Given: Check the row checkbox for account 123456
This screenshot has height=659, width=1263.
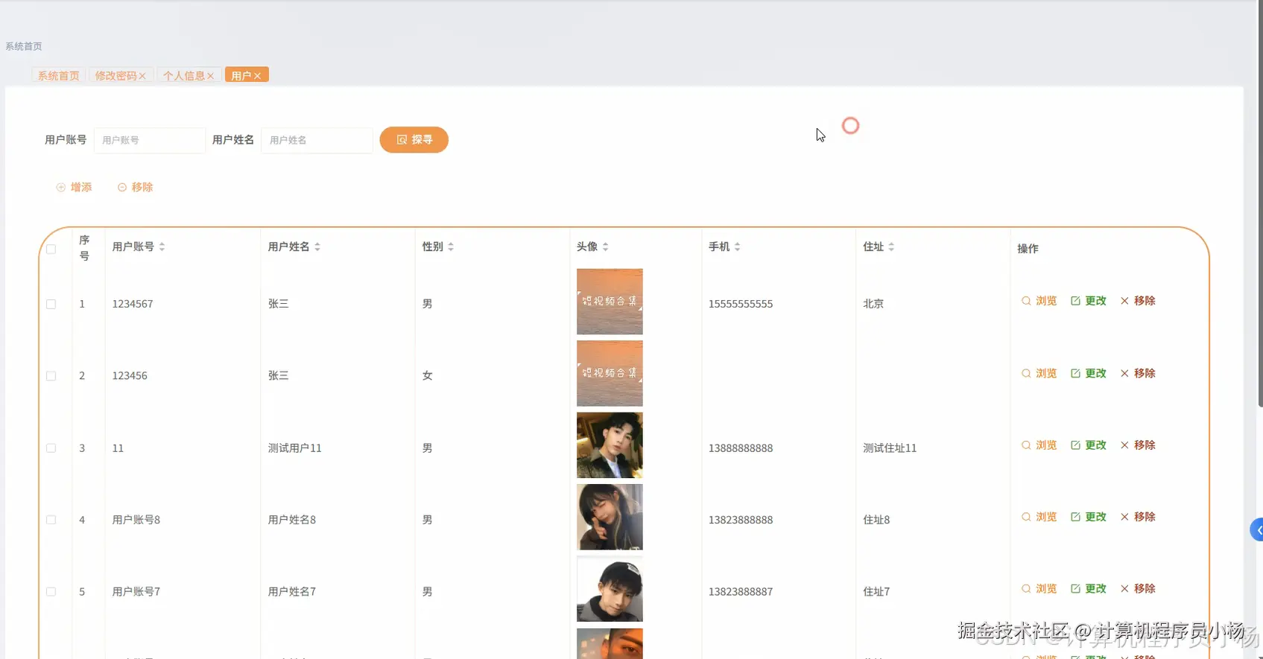Looking at the screenshot, I should tap(51, 376).
